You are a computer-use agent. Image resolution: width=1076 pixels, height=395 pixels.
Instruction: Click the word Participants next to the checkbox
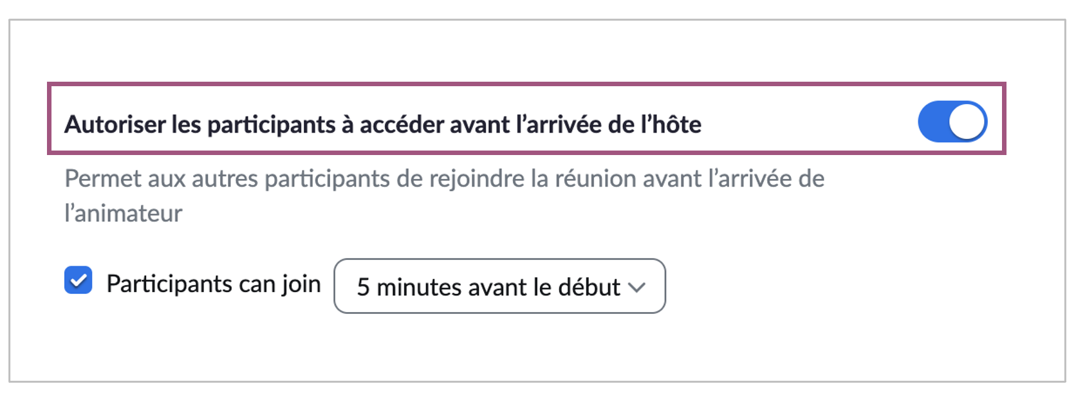click(169, 284)
